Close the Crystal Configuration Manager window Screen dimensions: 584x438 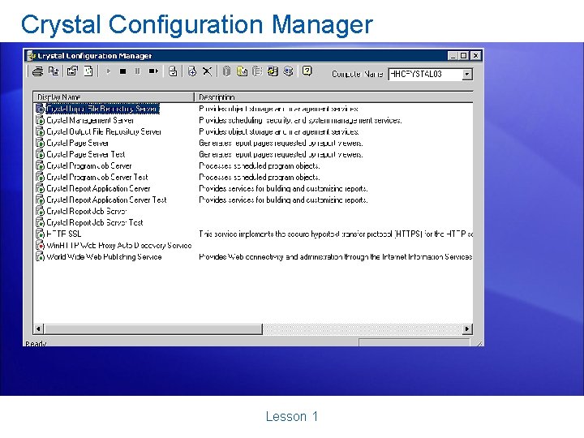pyautogui.click(x=475, y=56)
